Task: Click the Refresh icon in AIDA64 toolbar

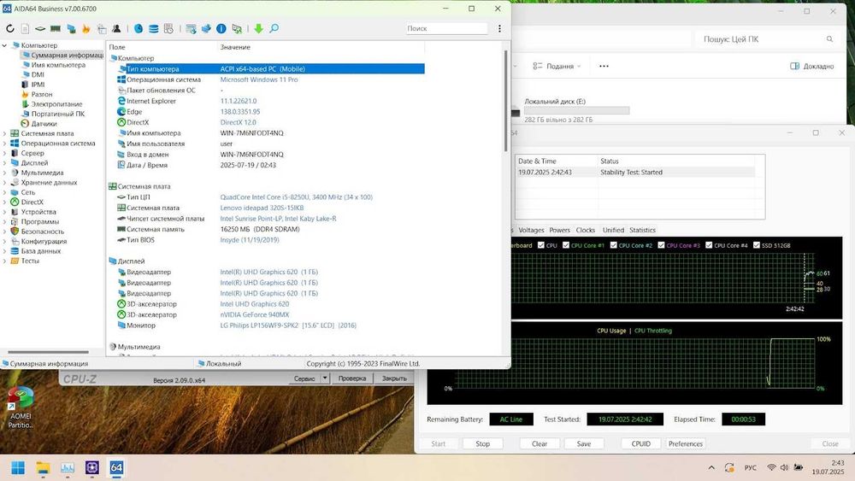Action: coord(9,28)
